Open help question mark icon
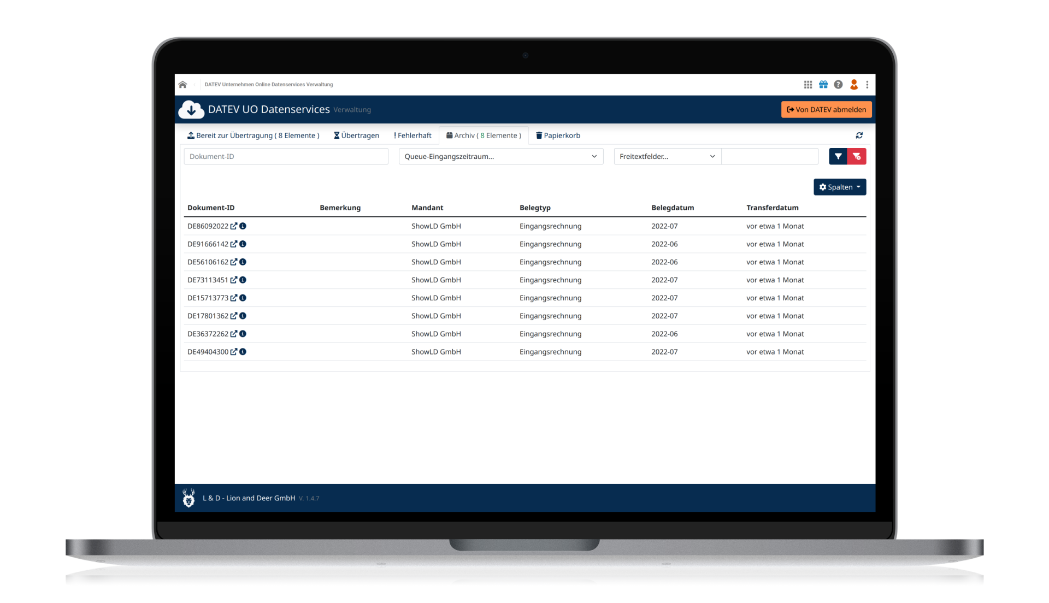 coord(838,85)
